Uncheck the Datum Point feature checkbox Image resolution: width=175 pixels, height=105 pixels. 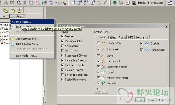tap(98, 61)
